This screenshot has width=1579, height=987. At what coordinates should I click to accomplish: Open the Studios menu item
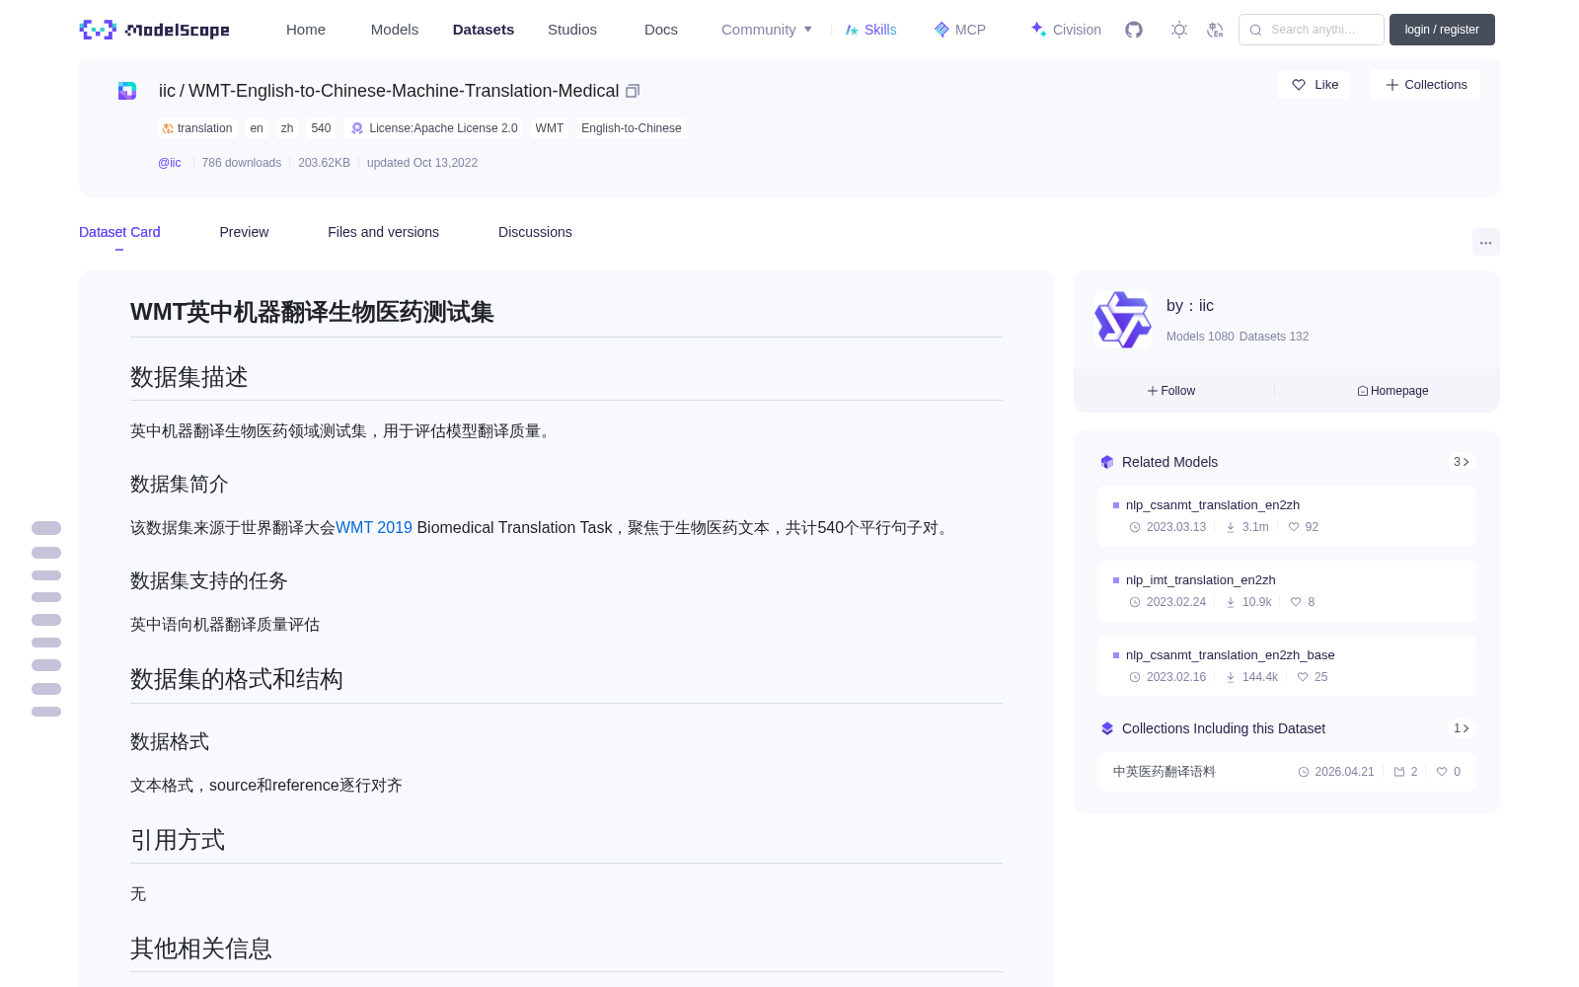pos(572,30)
